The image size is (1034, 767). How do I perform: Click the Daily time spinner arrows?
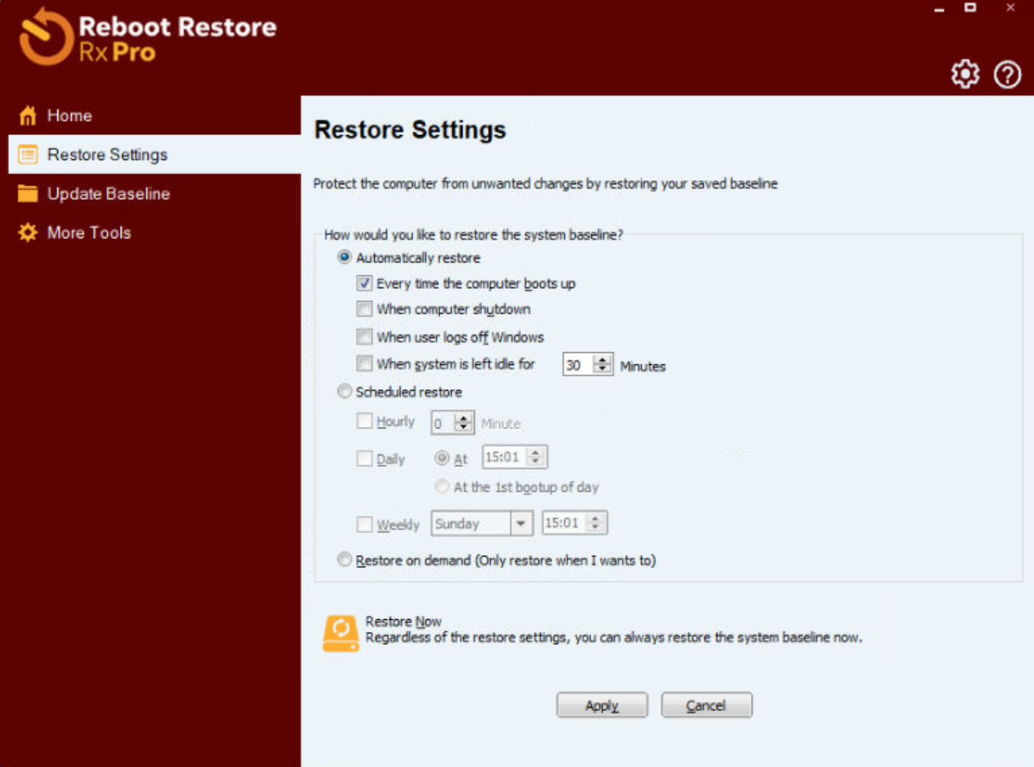tap(536, 457)
